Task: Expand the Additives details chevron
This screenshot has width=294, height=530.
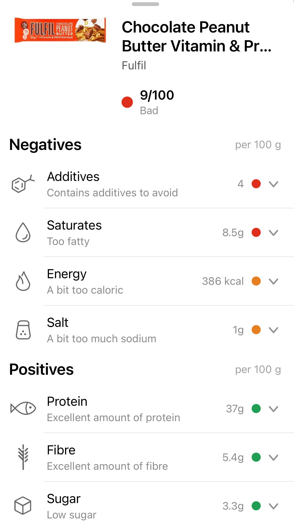Action: click(273, 184)
